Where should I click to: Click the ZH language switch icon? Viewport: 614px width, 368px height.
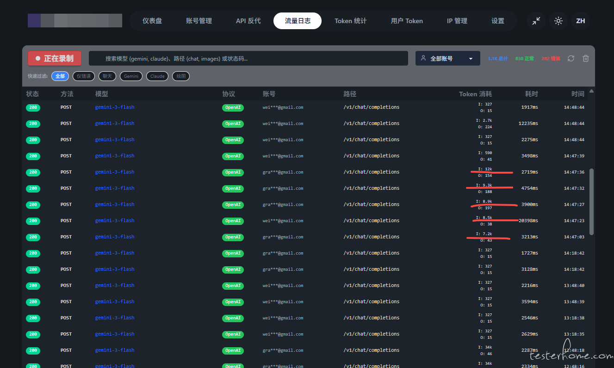point(580,21)
